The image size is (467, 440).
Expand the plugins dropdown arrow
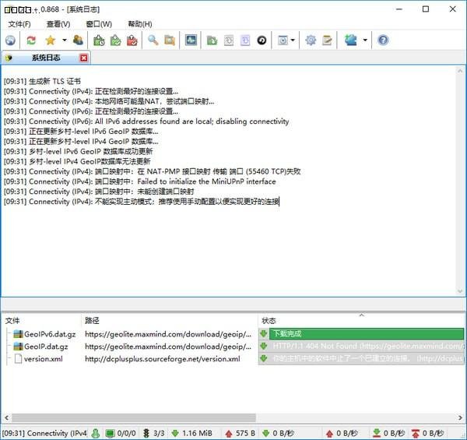[365, 40]
